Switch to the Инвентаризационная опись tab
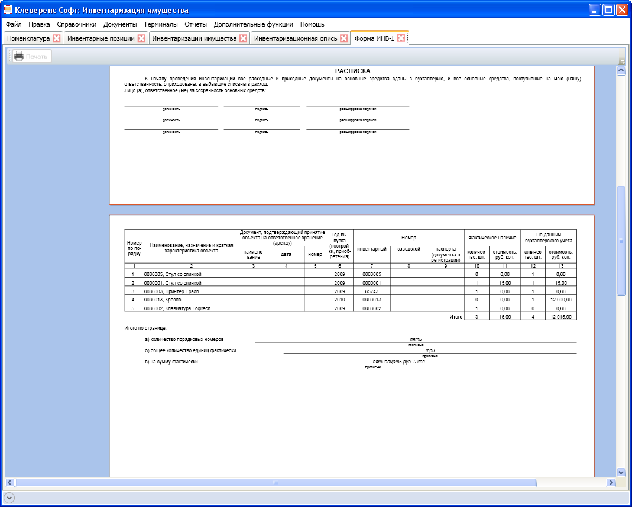Image resolution: width=632 pixels, height=507 pixels. tap(296, 38)
